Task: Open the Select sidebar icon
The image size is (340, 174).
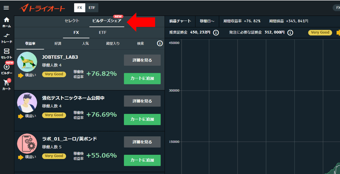Action: click(7, 54)
